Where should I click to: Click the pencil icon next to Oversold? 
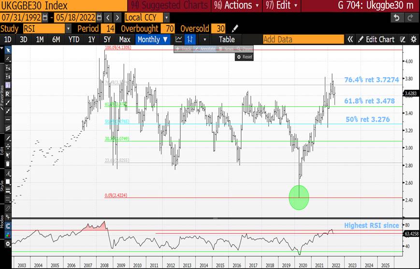pos(235,28)
